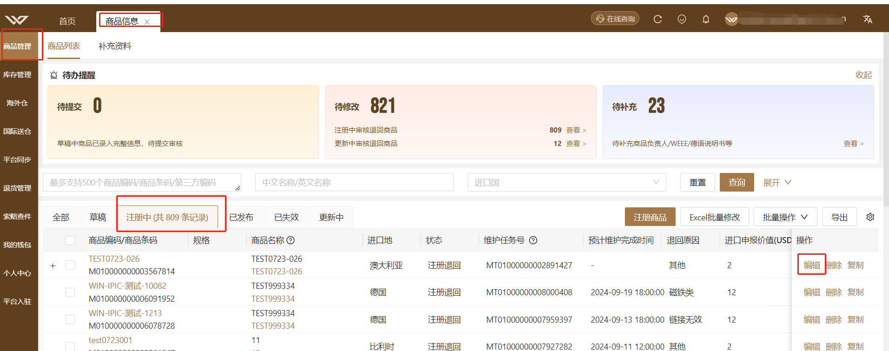Click the user avatar logo icon

click(731, 19)
